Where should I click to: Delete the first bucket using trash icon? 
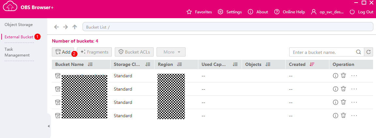[343, 76]
